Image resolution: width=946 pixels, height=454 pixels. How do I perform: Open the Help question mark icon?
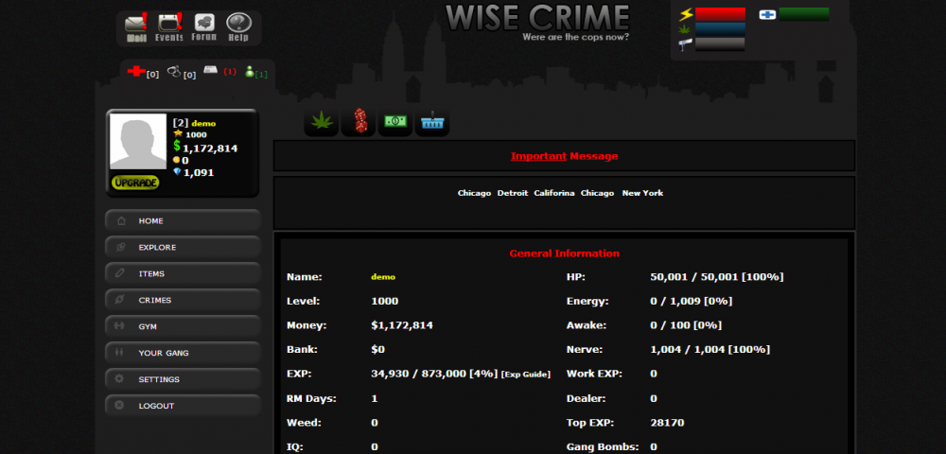[x=238, y=26]
